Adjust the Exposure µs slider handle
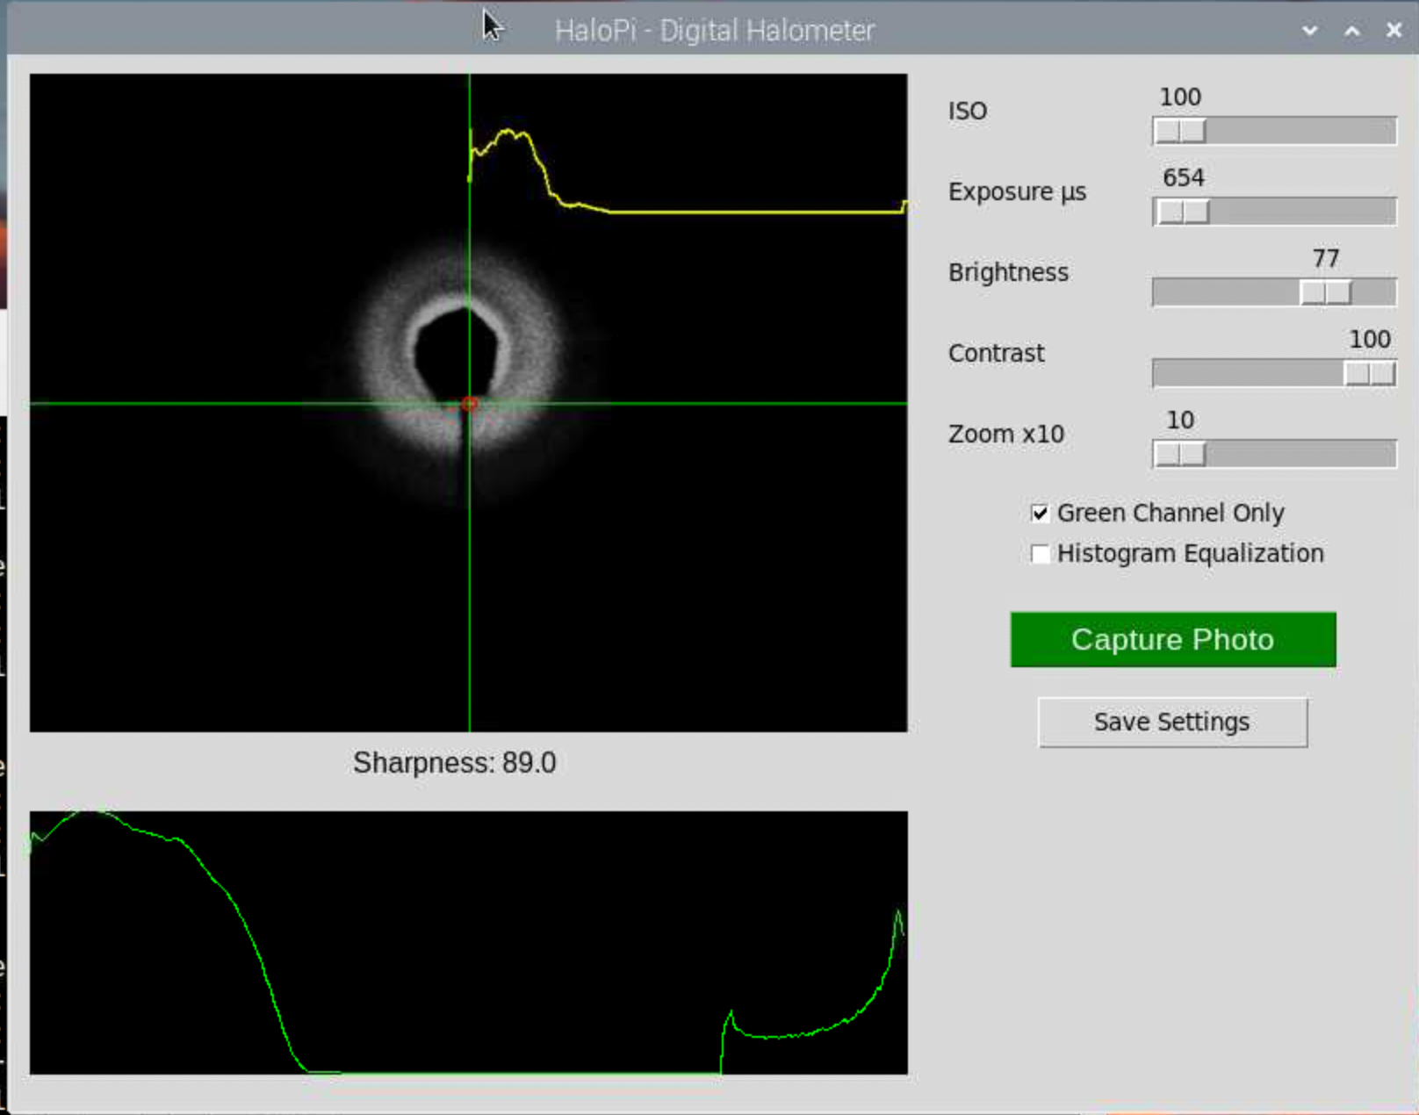The width and height of the screenshot is (1419, 1115). coord(1183,212)
